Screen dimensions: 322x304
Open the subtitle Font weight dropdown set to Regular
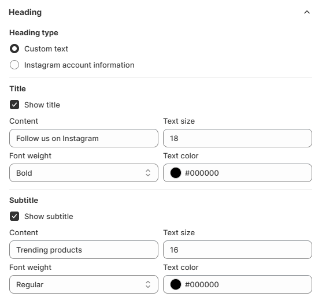pyautogui.click(x=84, y=284)
